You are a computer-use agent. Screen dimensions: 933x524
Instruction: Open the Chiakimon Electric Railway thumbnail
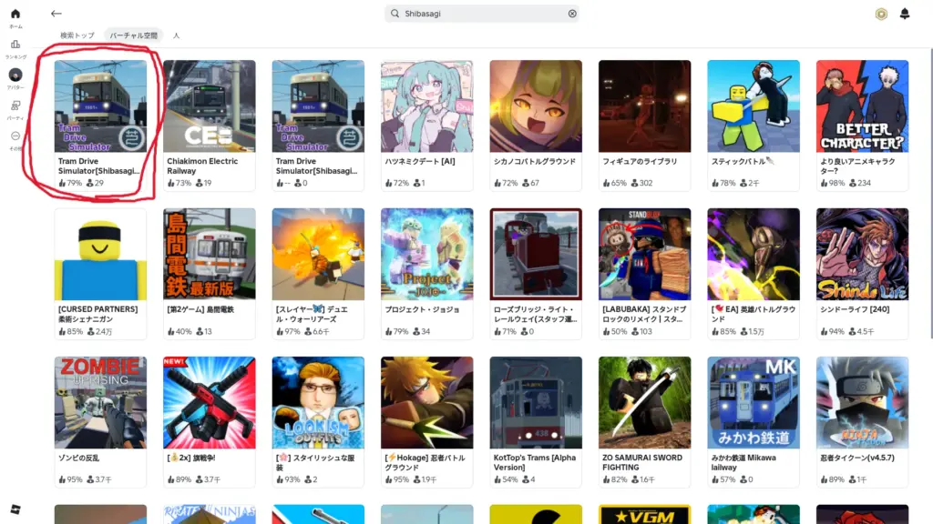210,106
